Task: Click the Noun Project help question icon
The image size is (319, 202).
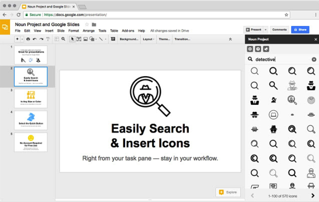Action: (258, 49)
